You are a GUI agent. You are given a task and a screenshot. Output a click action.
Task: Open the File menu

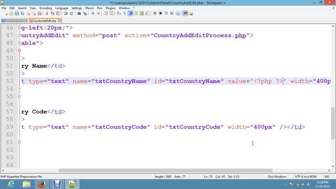pyautogui.click(x=4, y=8)
